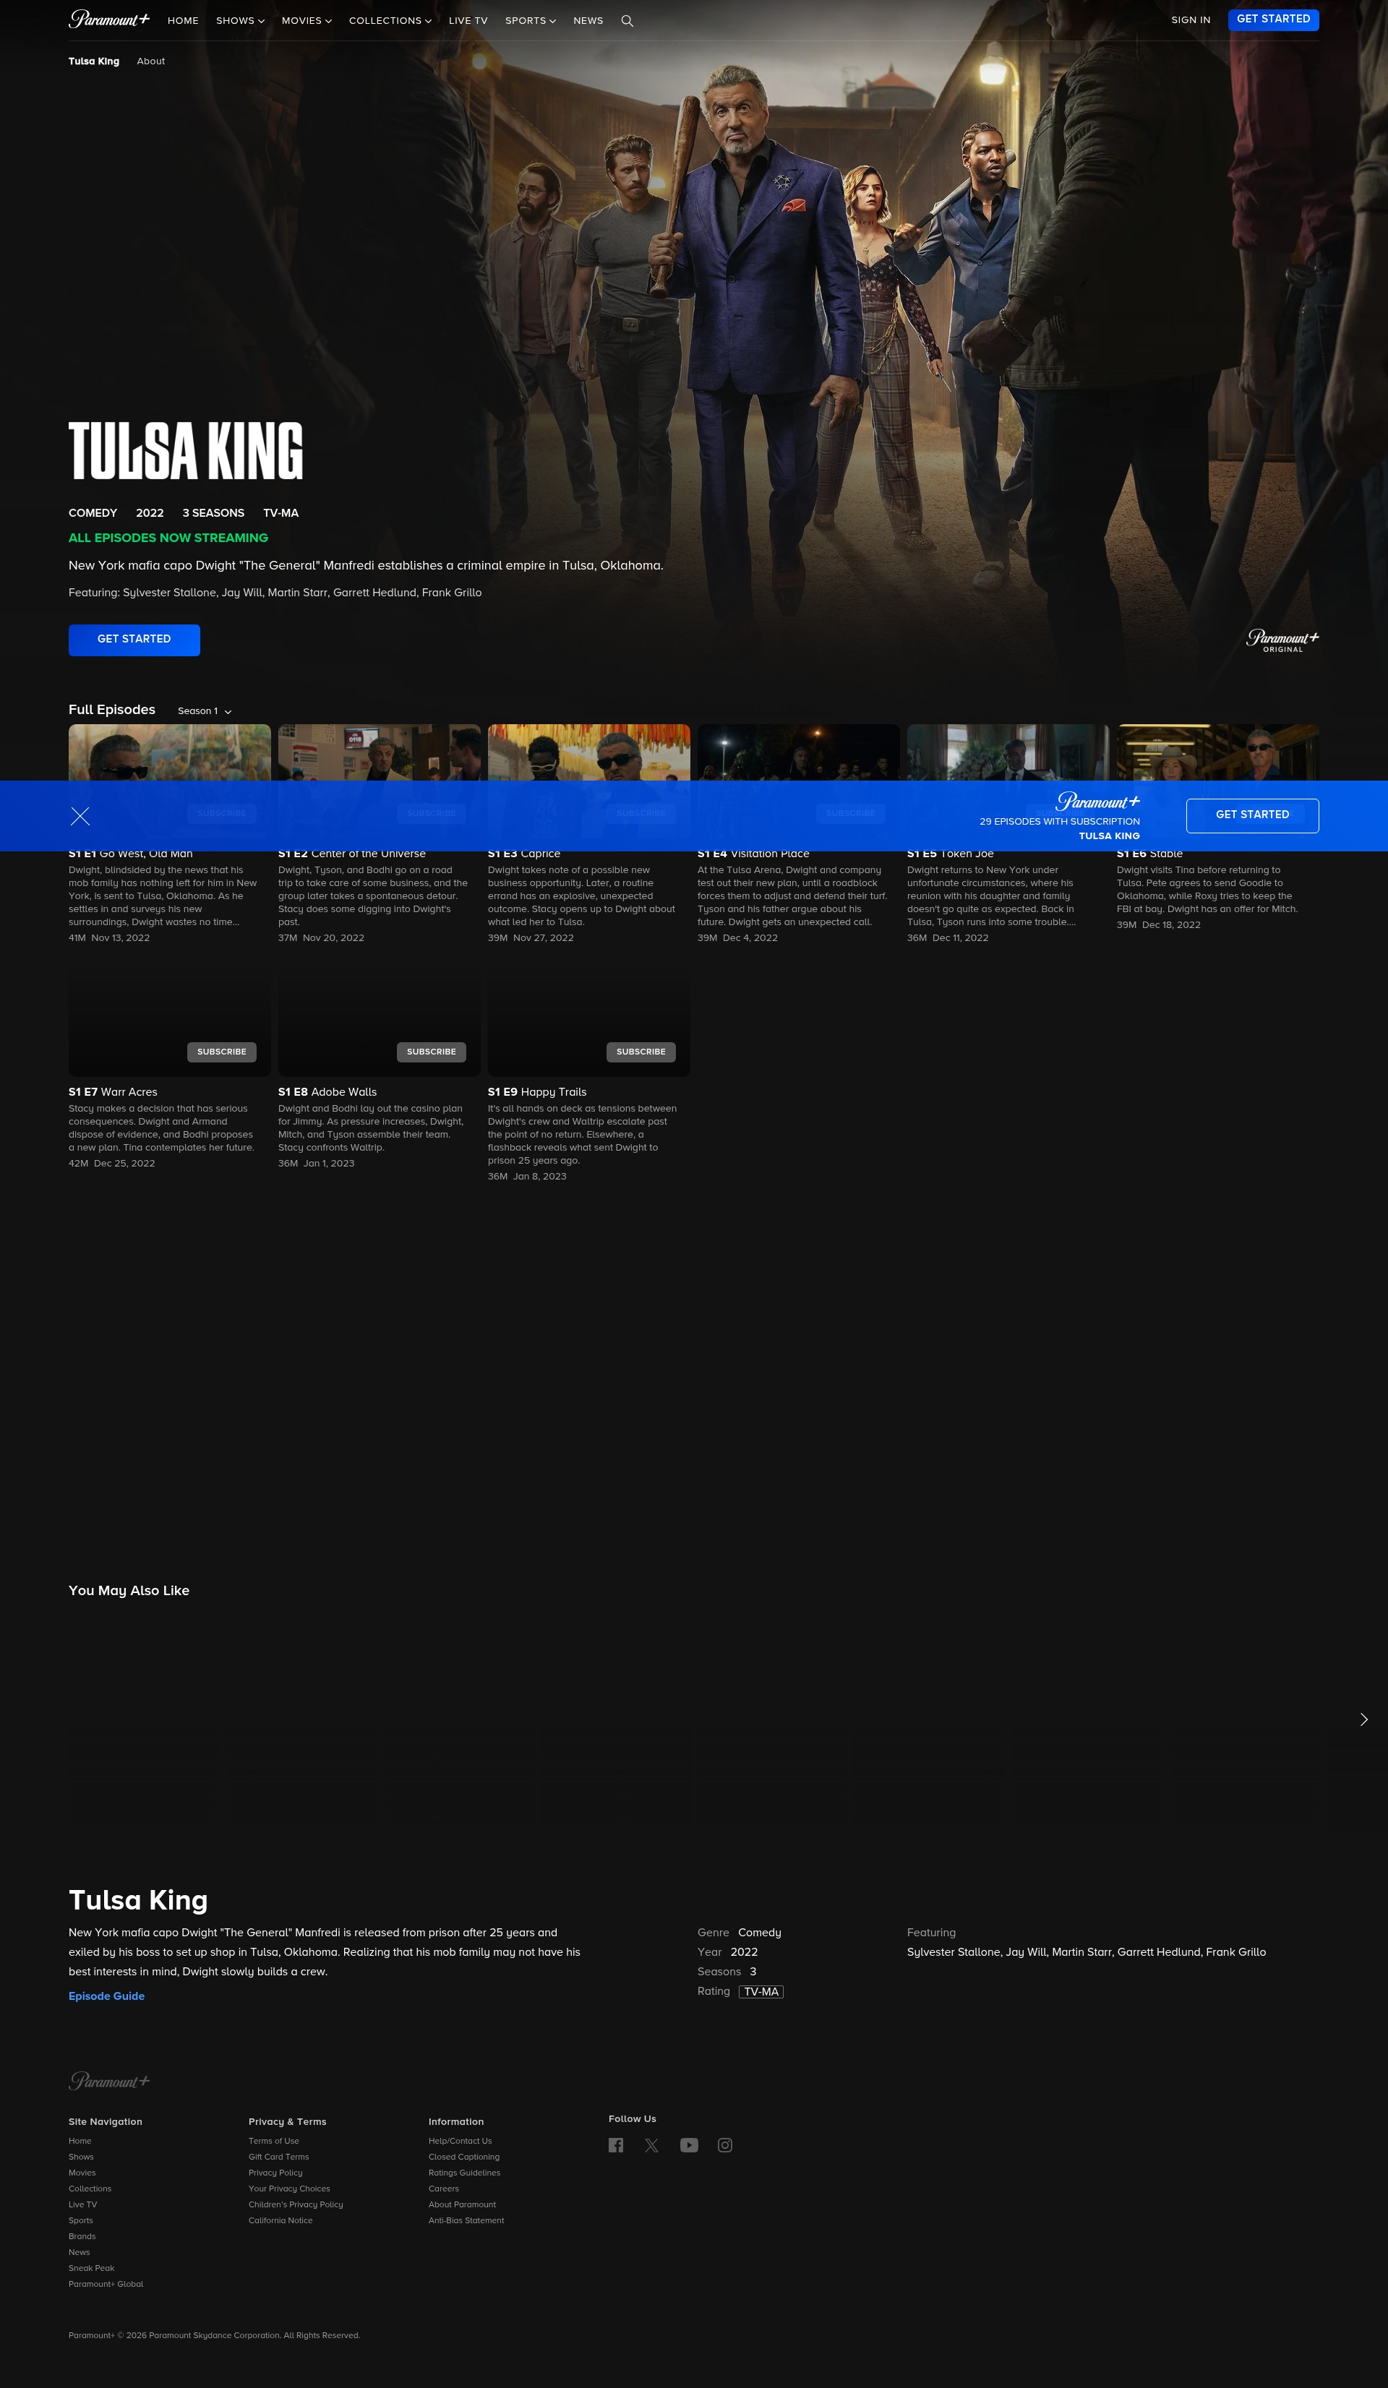
Task: Click the Paramount+ logo in header
Action: tap(109, 19)
